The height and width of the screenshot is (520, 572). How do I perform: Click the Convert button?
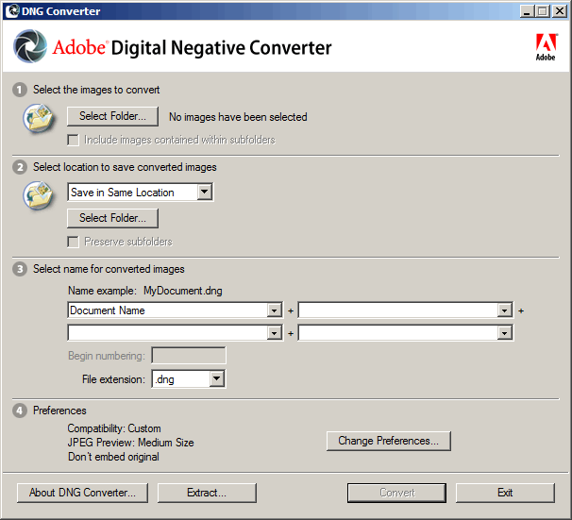pos(396,493)
